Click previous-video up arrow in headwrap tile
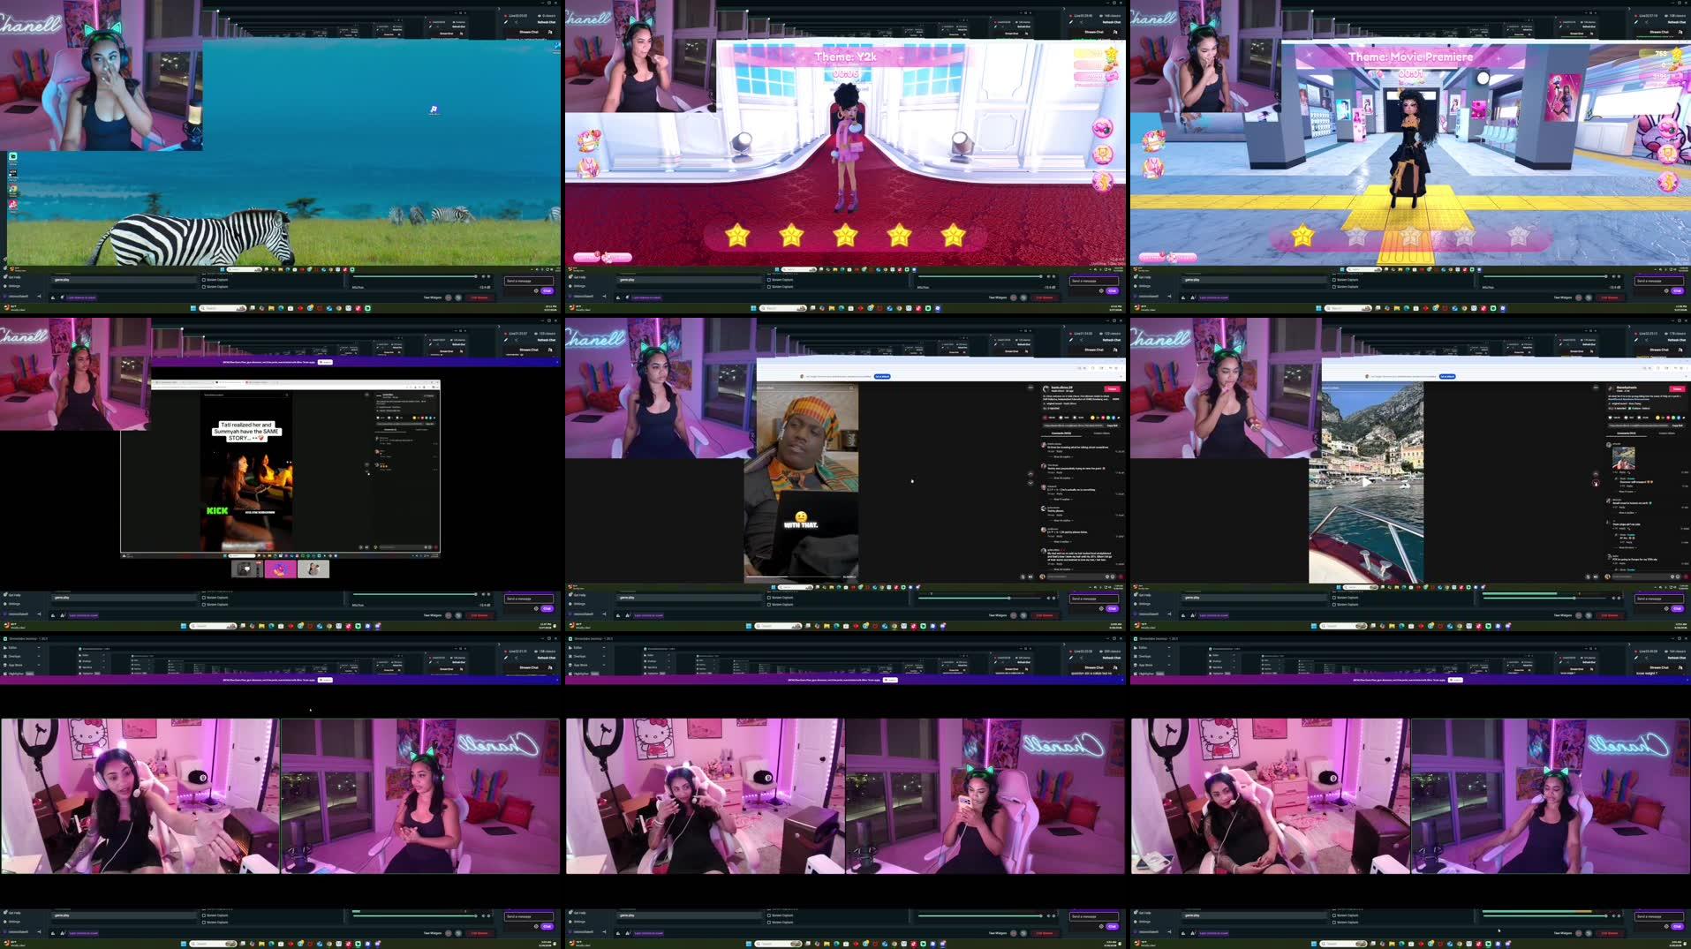The image size is (1691, 949). coord(1030,474)
